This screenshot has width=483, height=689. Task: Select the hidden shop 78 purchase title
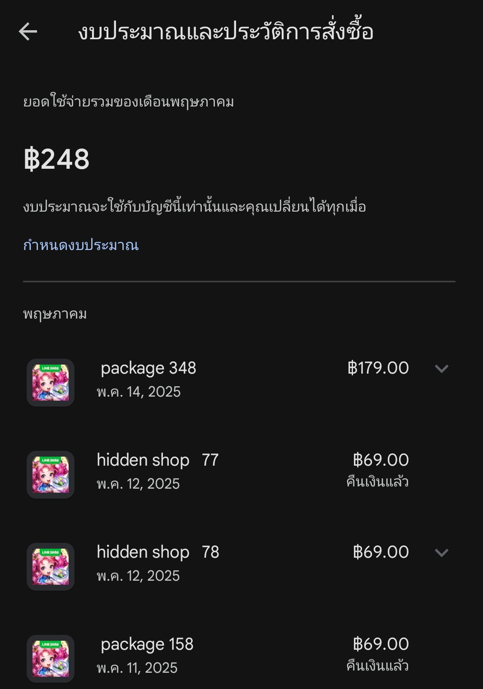click(158, 552)
